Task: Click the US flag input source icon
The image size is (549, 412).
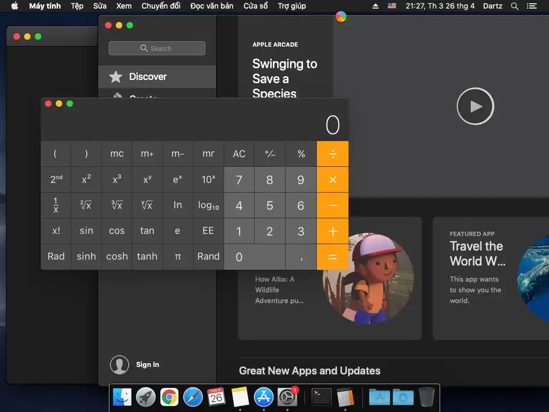Action: [392, 6]
